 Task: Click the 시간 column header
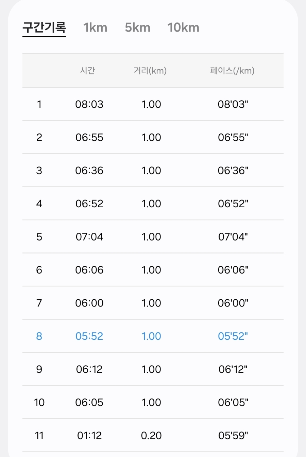pos(87,70)
